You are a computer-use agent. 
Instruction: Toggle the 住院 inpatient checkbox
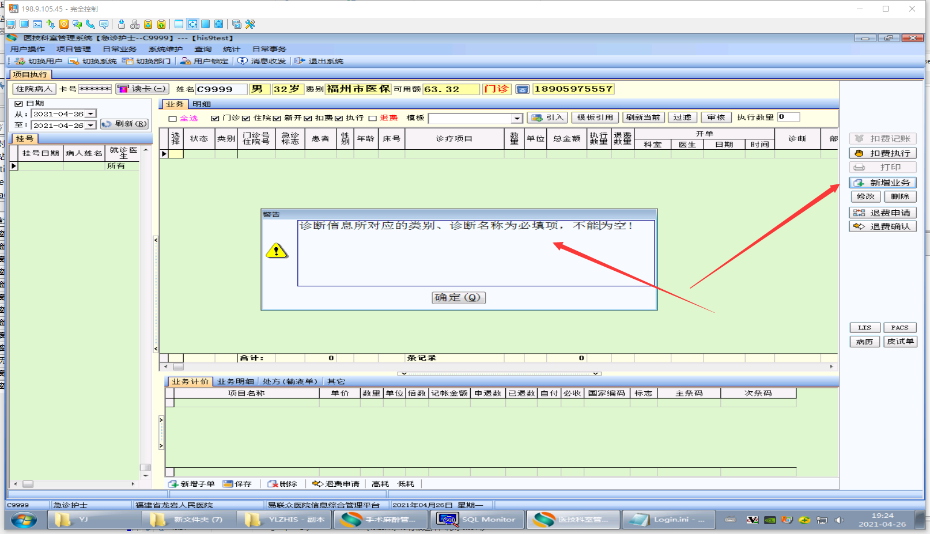click(x=246, y=118)
